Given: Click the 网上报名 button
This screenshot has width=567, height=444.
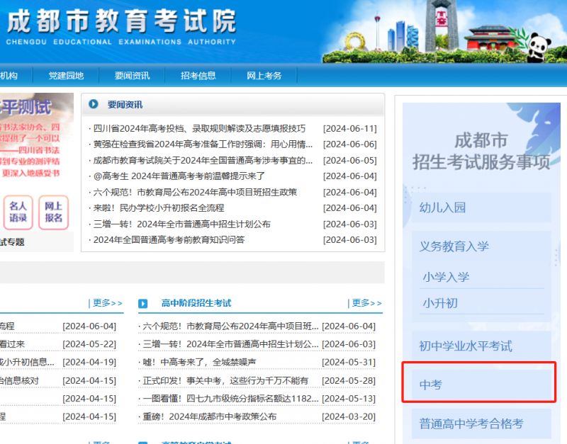Looking at the screenshot, I should point(54,212).
